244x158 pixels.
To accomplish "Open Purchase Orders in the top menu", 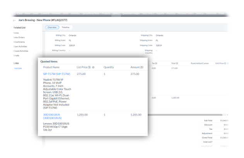I will [185, 14].
